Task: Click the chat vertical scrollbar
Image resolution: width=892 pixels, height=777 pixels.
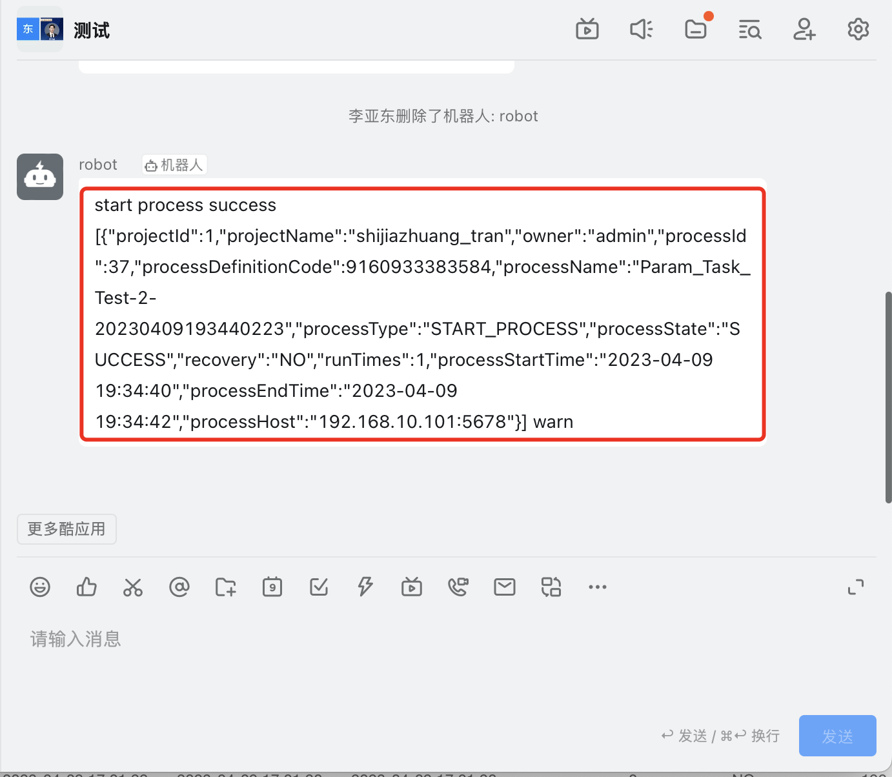Action: pos(888,397)
